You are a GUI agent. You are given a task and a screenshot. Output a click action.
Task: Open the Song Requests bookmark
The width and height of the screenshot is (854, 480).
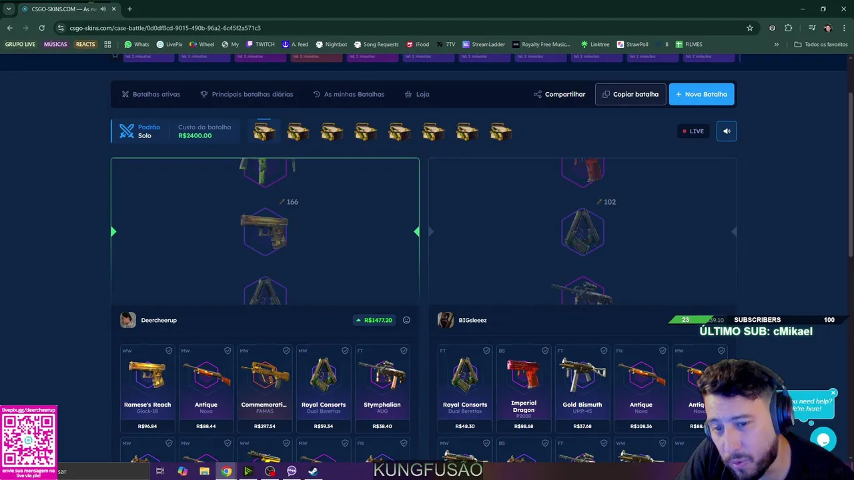376,45
